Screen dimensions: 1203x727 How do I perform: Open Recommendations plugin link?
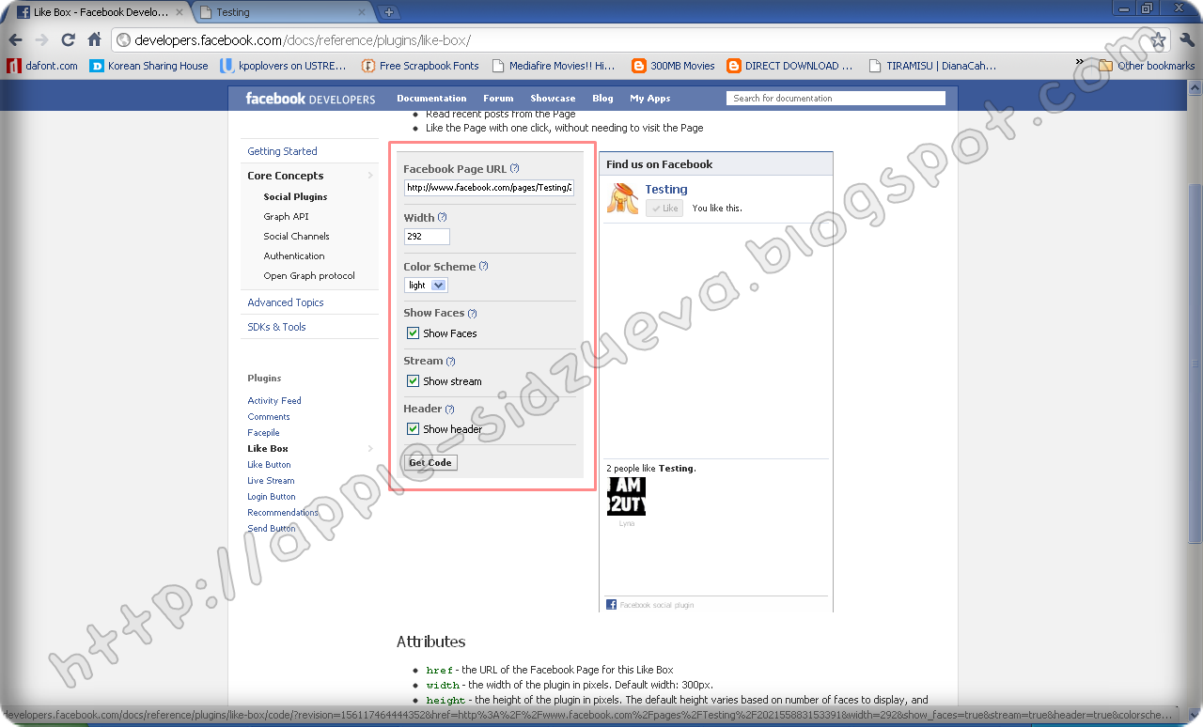pyautogui.click(x=283, y=513)
